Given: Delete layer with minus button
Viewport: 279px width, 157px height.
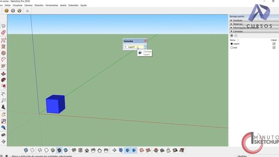Looking at the screenshot, I should click(x=236, y=36).
